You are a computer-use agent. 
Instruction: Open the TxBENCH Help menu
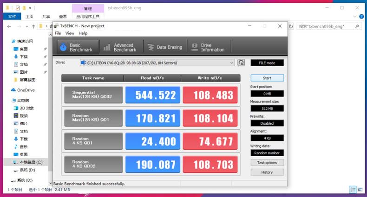coord(83,33)
